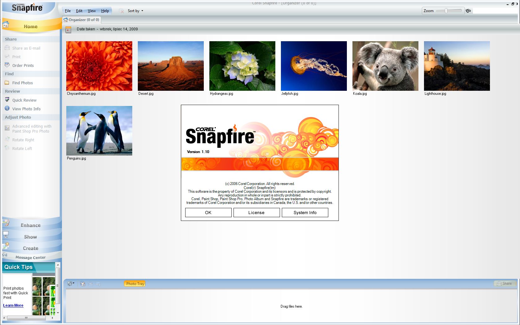The height and width of the screenshot is (325, 520).
Task: Click the Share button in photo tray
Action: pos(505,283)
